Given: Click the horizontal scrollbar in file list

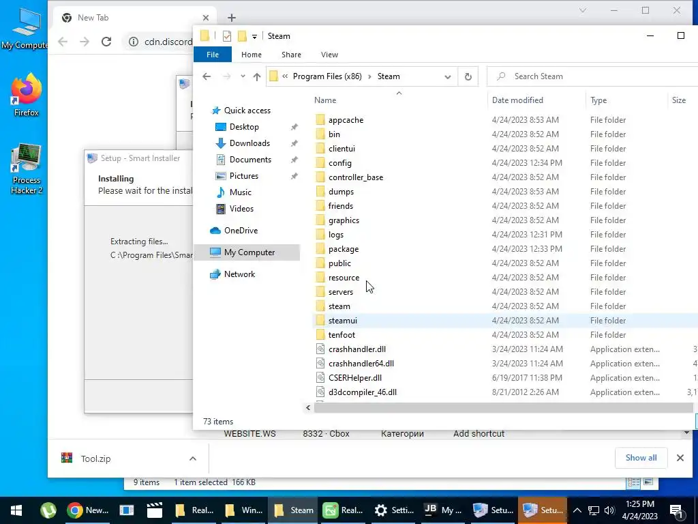Looking at the screenshot, I should 503,407.
